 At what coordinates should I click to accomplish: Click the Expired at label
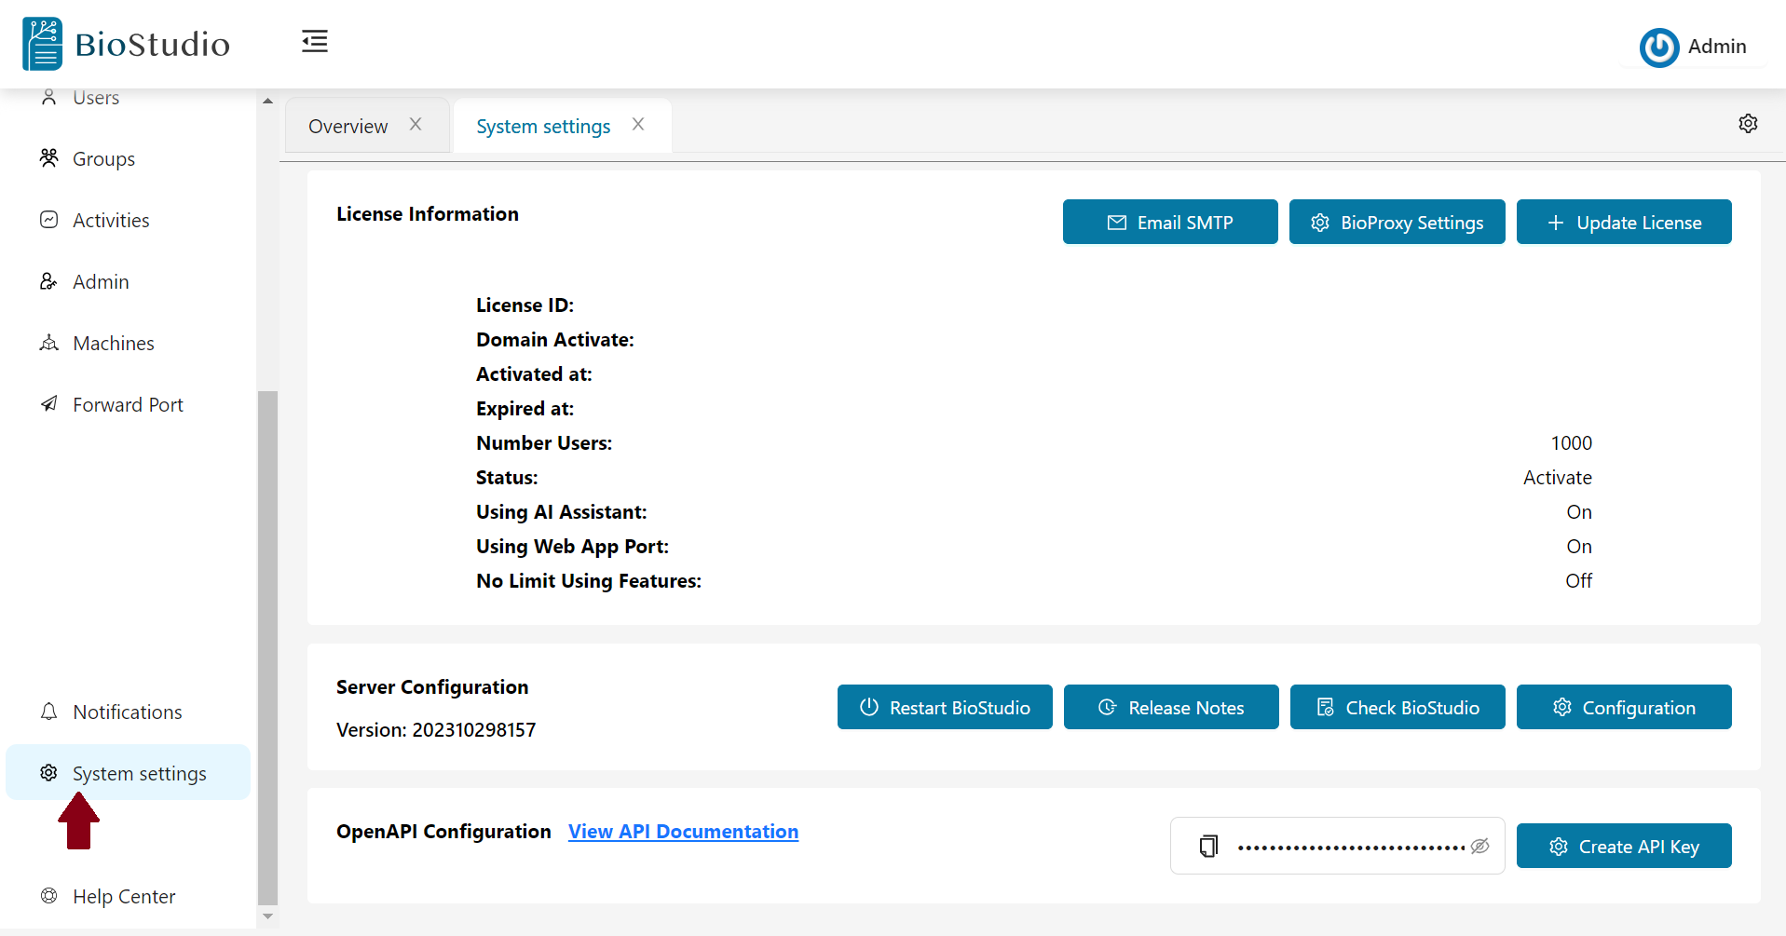coord(525,409)
